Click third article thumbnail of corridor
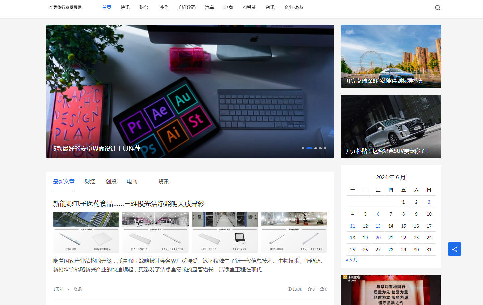Image resolution: width=483 pixels, height=305 pixels. (x=225, y=232)
